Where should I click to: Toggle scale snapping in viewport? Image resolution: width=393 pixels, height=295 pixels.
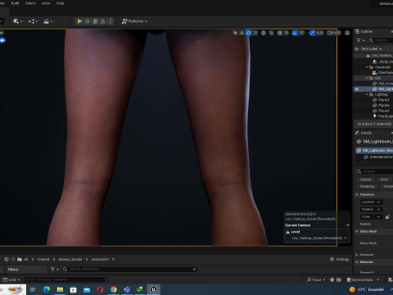tap(312, 33)
